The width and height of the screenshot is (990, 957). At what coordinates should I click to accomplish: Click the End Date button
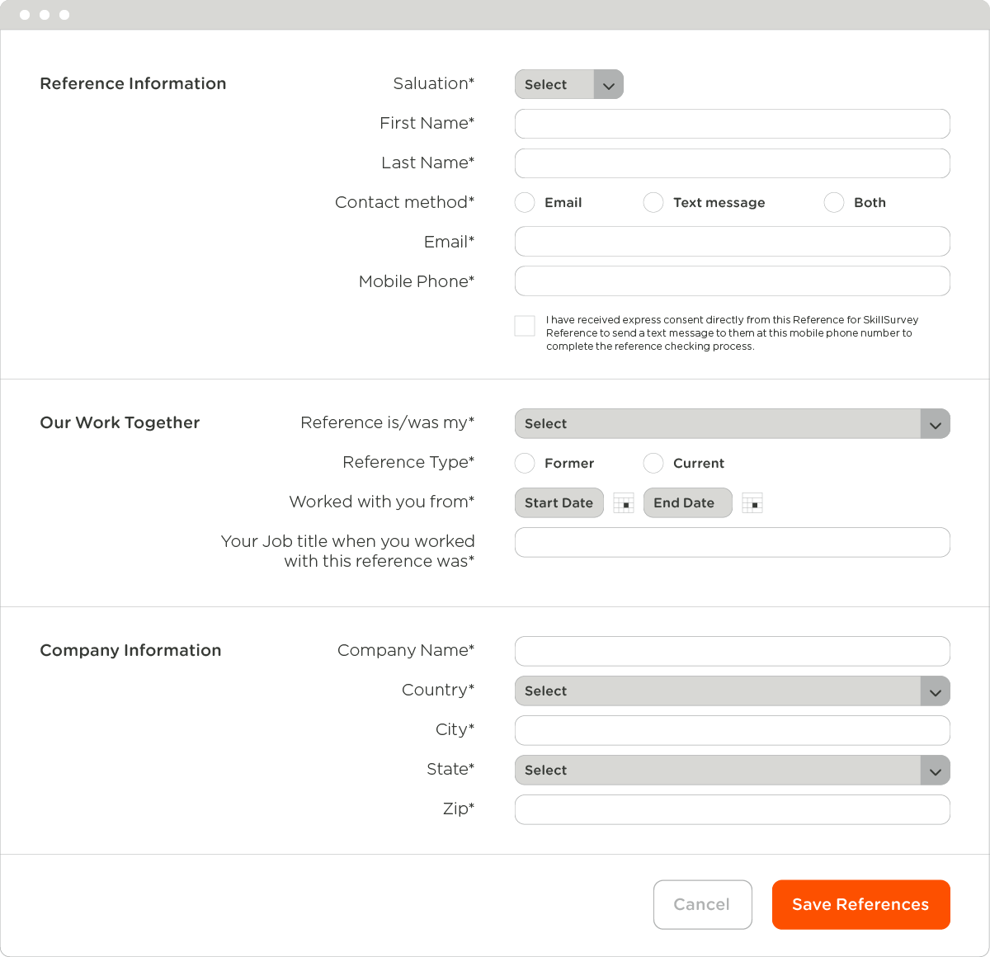(687, 502)
